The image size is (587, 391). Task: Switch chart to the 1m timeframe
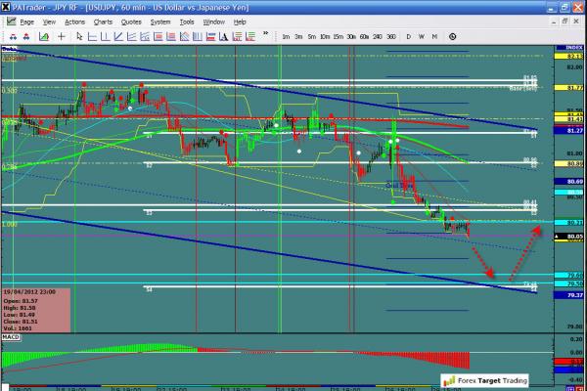click(x=286, y=36)
